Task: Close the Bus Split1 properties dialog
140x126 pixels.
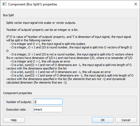Action: (136, 4)
